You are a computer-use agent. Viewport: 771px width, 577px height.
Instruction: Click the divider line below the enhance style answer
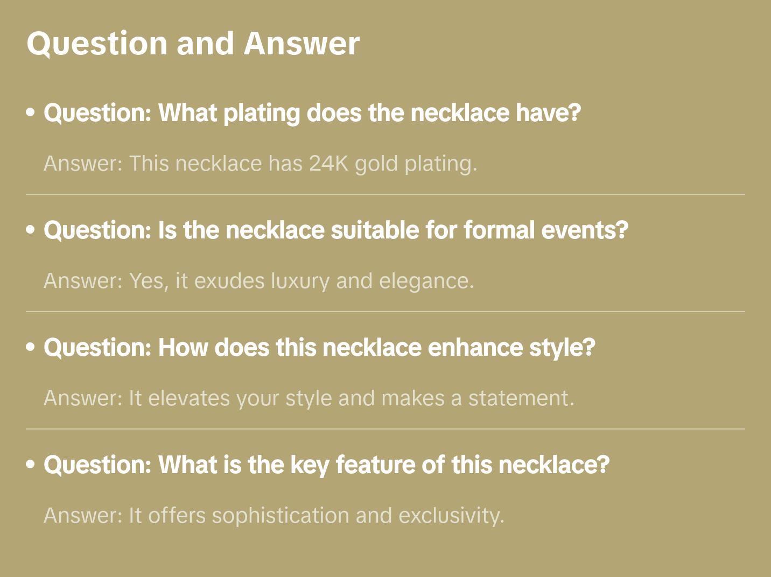[385, 429]
